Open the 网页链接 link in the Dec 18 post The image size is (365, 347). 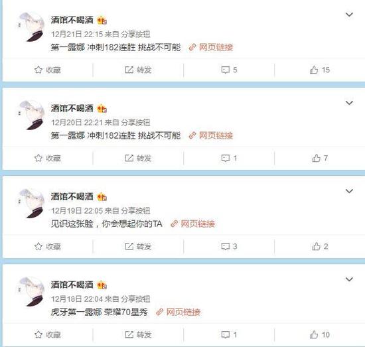pos(178,312)
